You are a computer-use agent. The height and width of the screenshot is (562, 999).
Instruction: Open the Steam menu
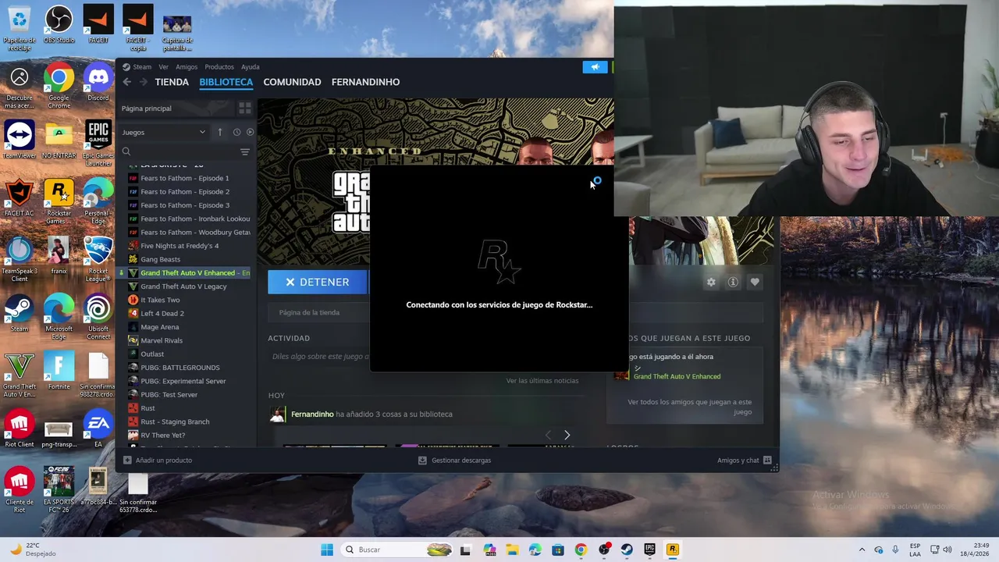(142, 67)
